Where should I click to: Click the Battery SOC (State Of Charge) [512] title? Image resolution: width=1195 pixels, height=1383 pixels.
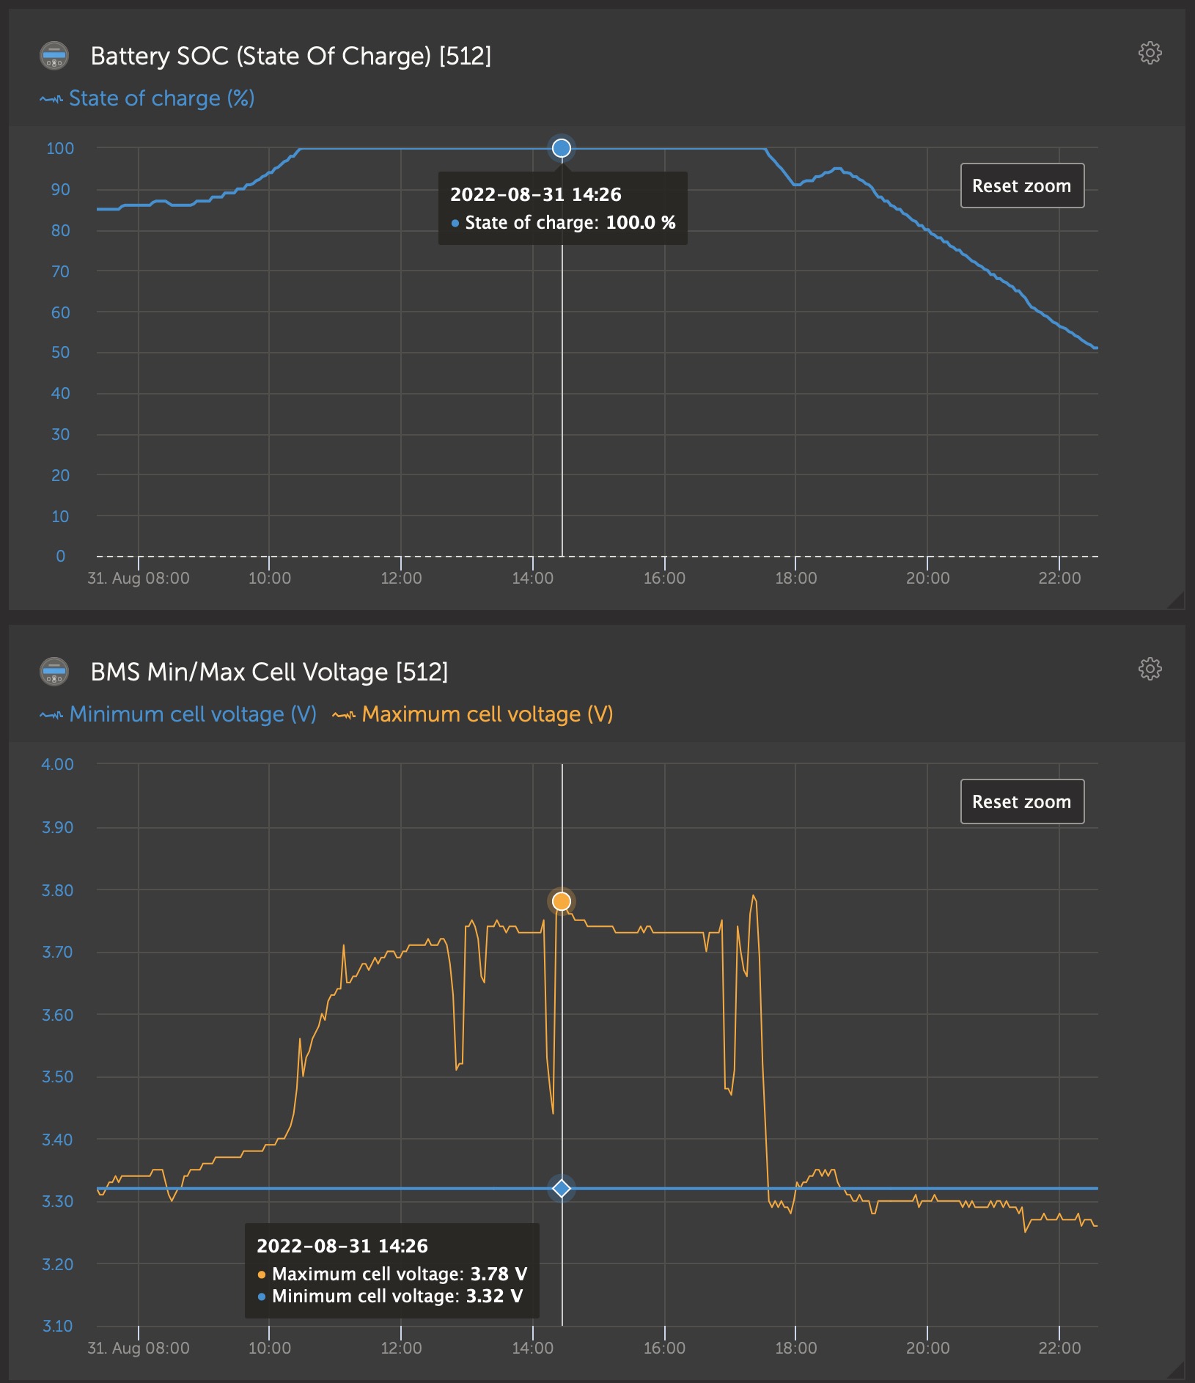click(290, 56)
